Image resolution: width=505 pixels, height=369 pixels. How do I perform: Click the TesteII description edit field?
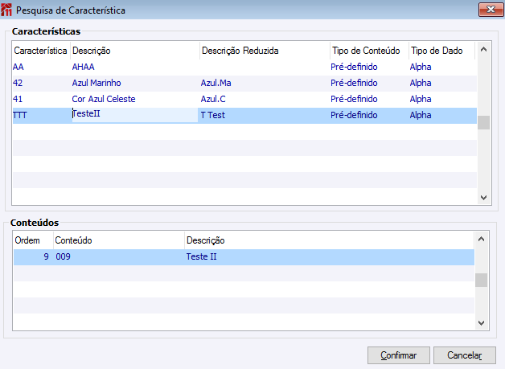(134, 115)
